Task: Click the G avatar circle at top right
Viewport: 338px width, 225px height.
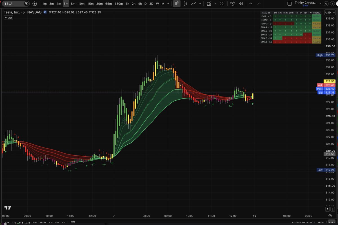Action: (326, 4)
